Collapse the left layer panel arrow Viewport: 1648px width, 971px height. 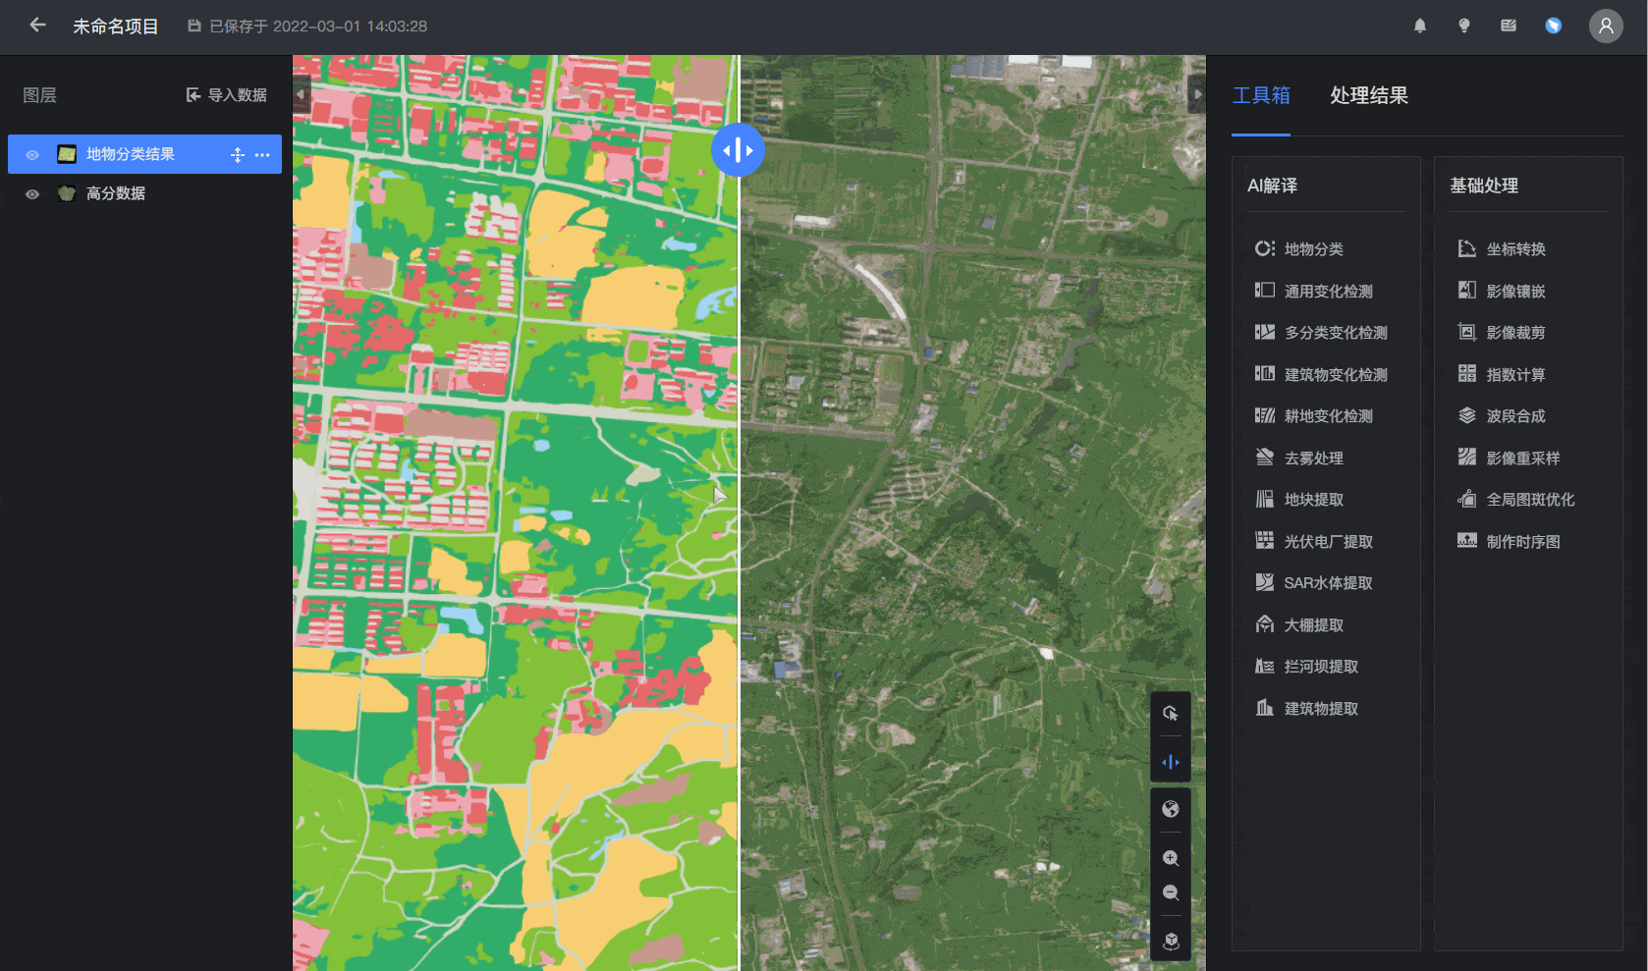click(302, 94)
